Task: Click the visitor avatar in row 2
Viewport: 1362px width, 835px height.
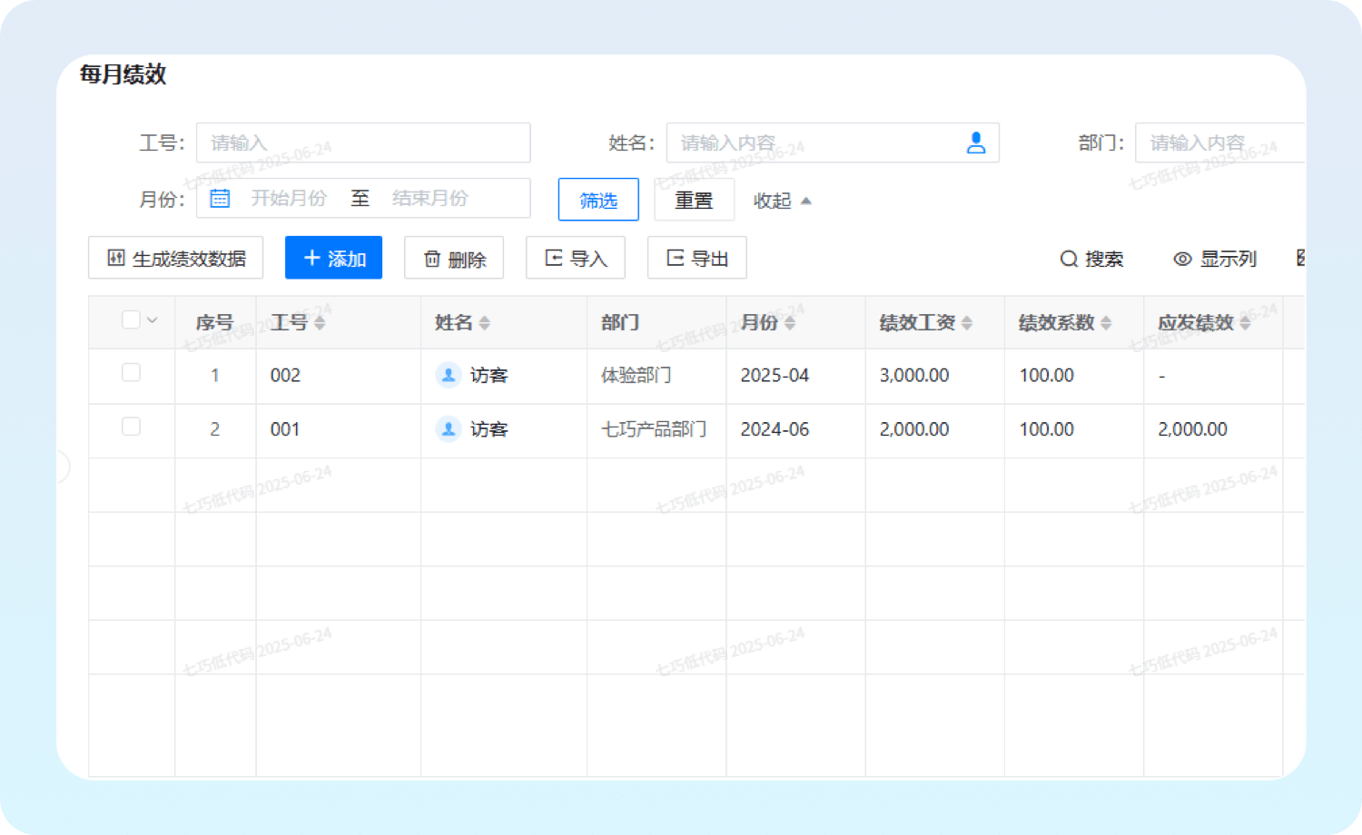Action: pos(449,429)
